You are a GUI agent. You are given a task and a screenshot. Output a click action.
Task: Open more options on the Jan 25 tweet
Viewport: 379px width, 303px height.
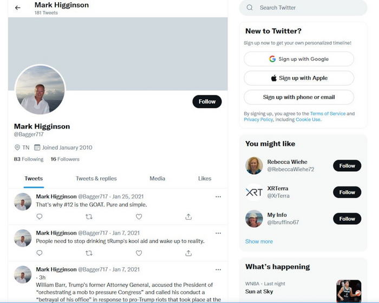pyautogui.click(x=218, y=197)
